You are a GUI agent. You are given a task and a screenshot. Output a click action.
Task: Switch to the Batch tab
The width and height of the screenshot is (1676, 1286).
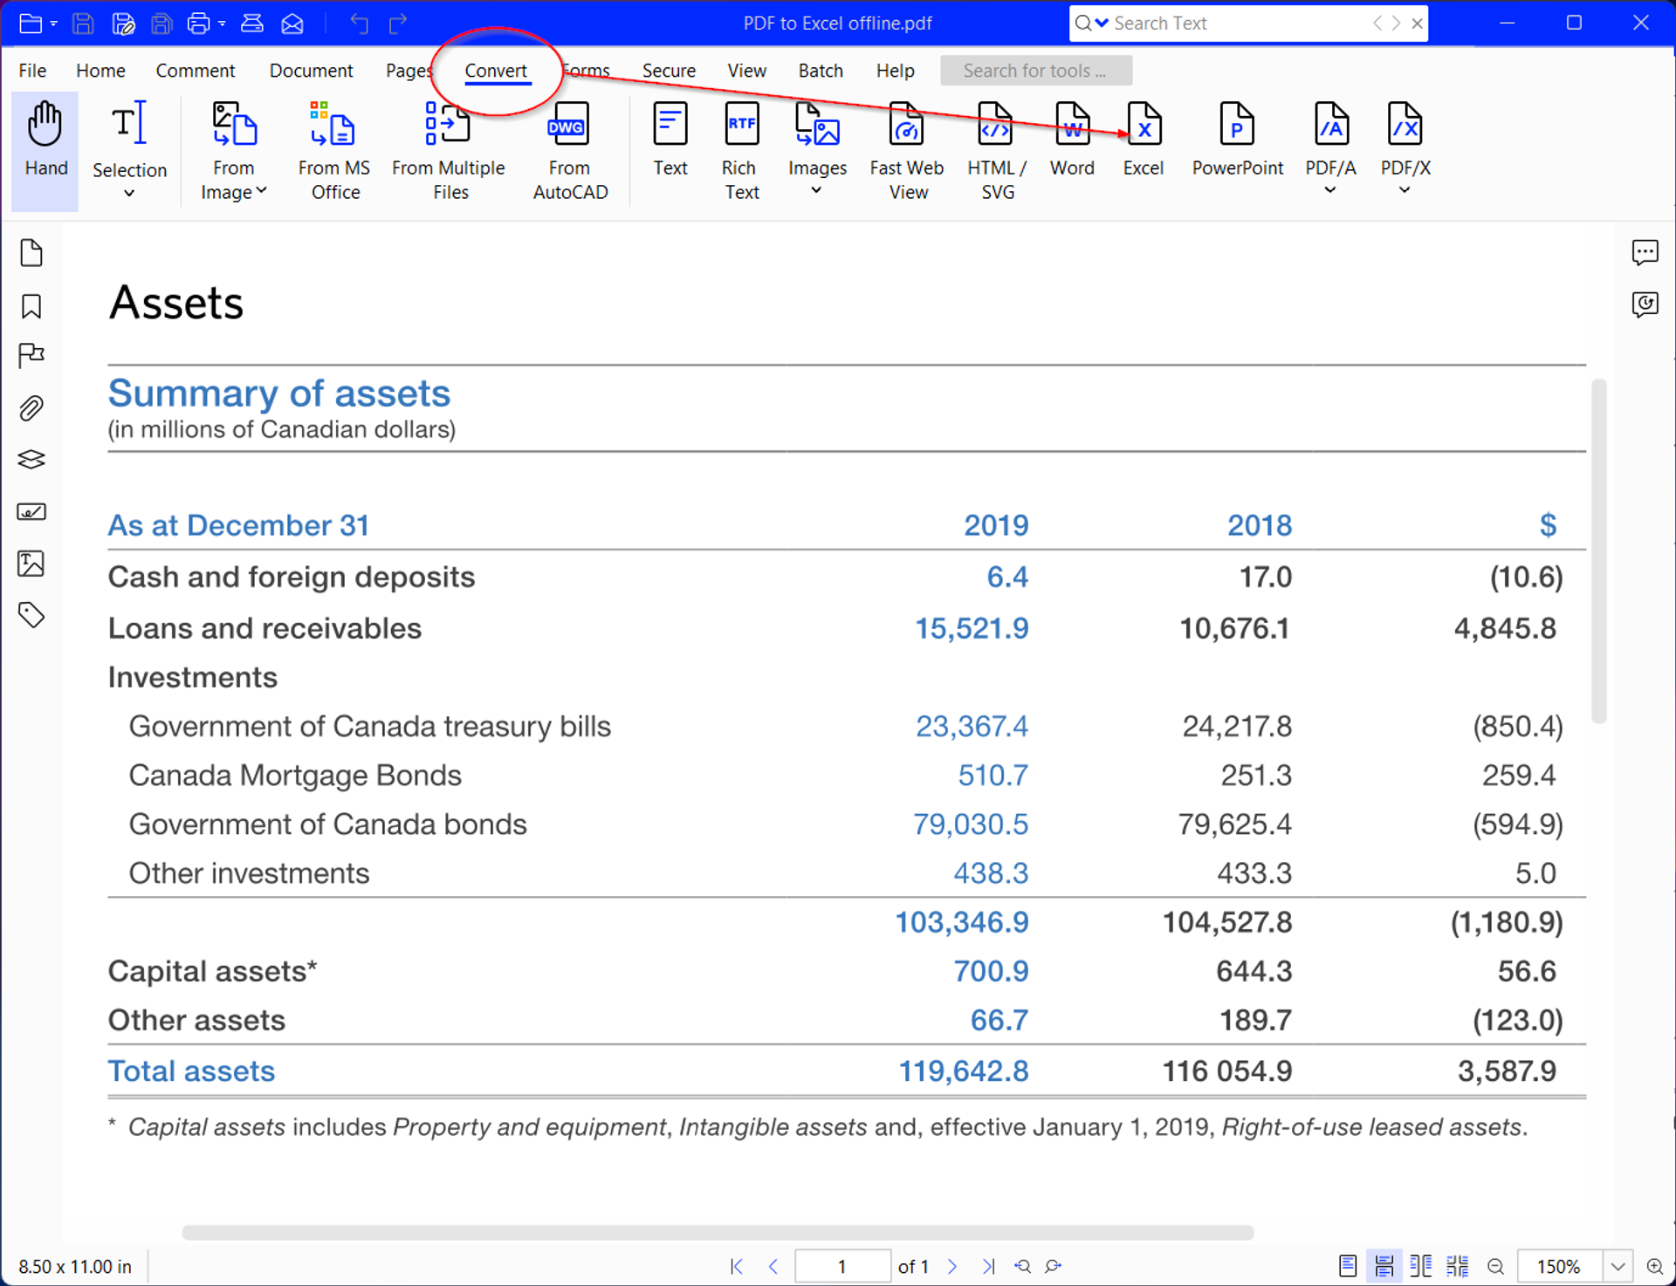pos(820,71)
